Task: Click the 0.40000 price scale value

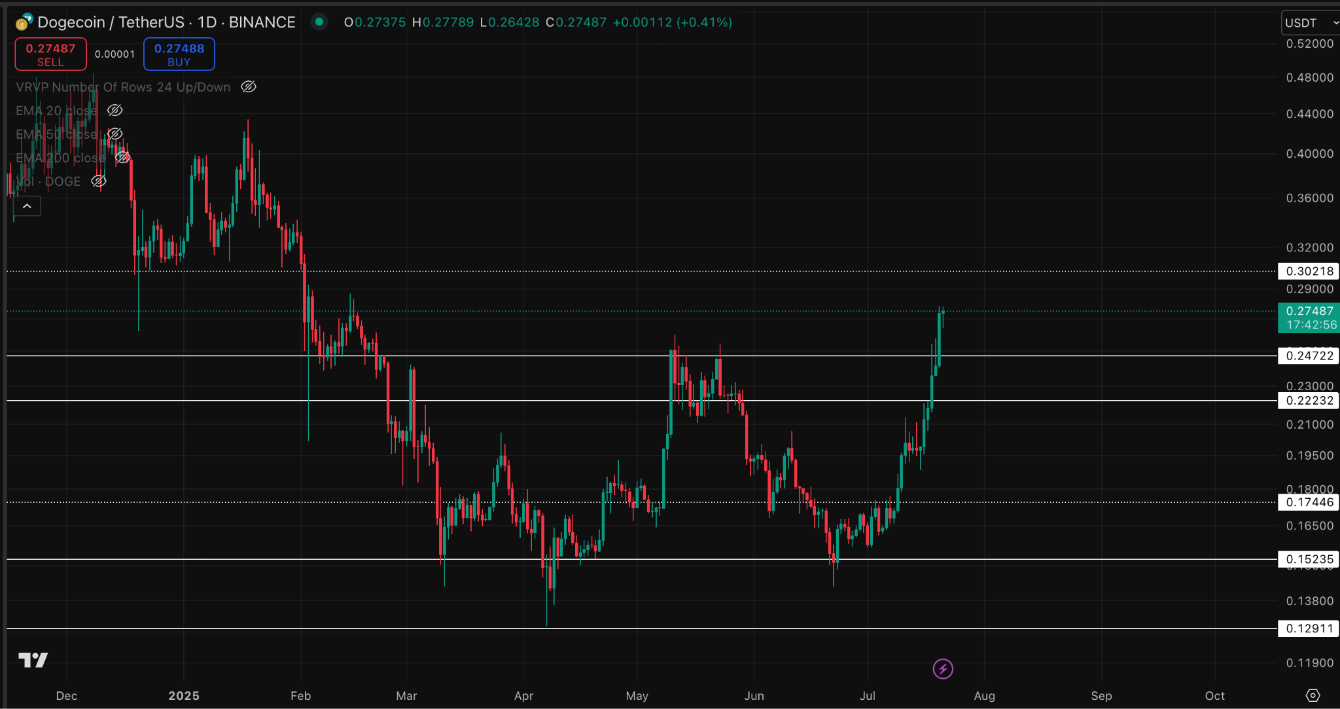Action: click(1309, 154)
